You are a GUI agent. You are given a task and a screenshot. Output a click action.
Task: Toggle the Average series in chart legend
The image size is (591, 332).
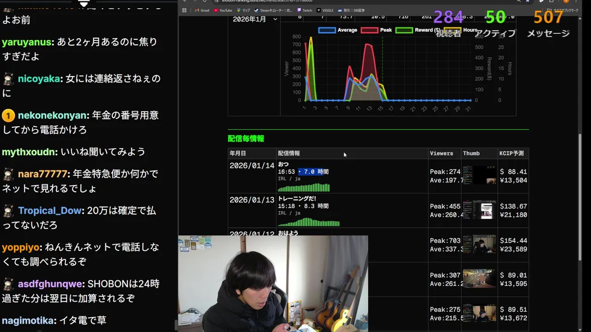338,30
